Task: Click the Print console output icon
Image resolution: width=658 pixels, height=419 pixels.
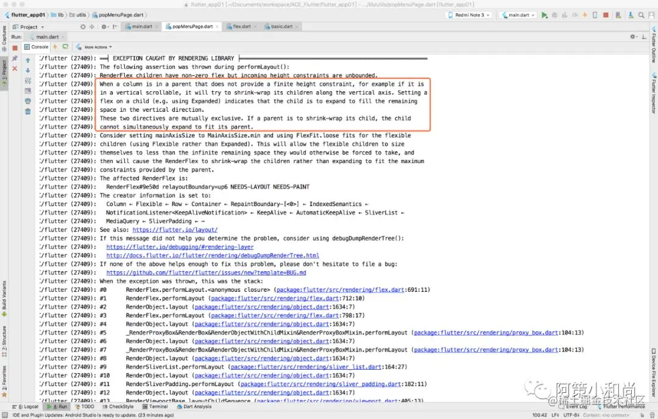Action: (27, 101)
